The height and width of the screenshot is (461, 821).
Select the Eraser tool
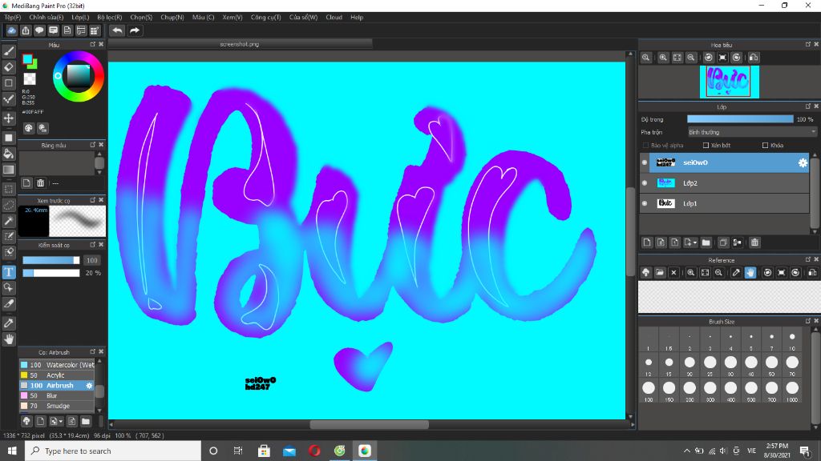coord(8,67)
